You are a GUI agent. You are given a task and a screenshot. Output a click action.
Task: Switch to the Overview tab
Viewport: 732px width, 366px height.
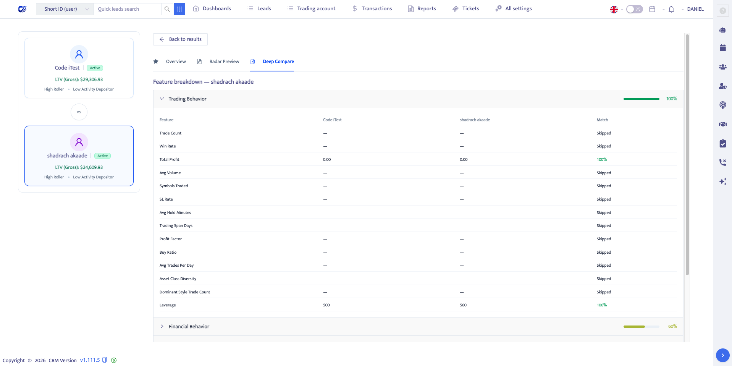tap(176, 62)
